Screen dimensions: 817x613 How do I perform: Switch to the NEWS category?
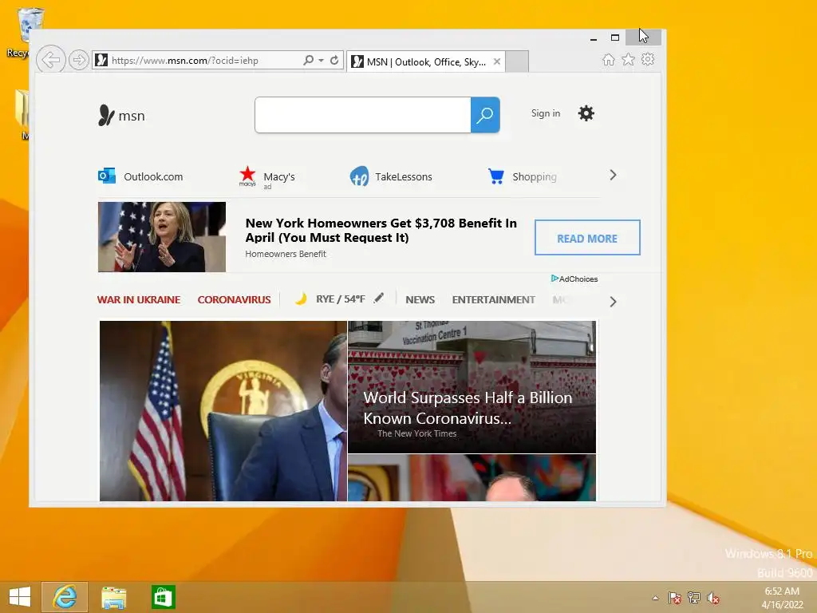(420, 300)
